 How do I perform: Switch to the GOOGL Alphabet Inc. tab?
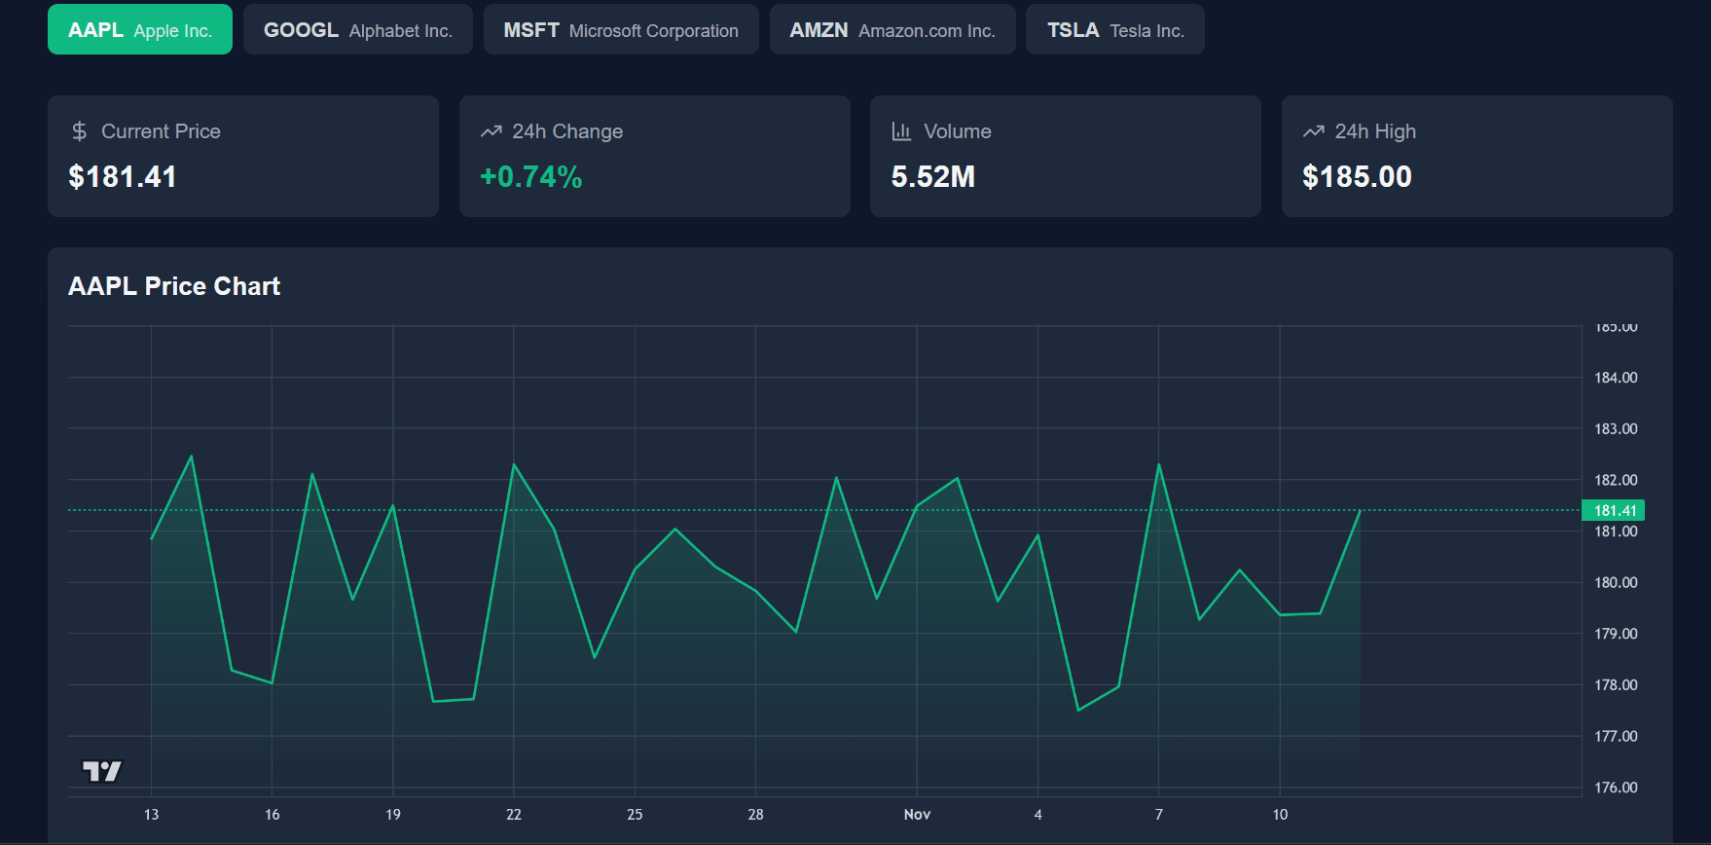click(x=357, y=30)
